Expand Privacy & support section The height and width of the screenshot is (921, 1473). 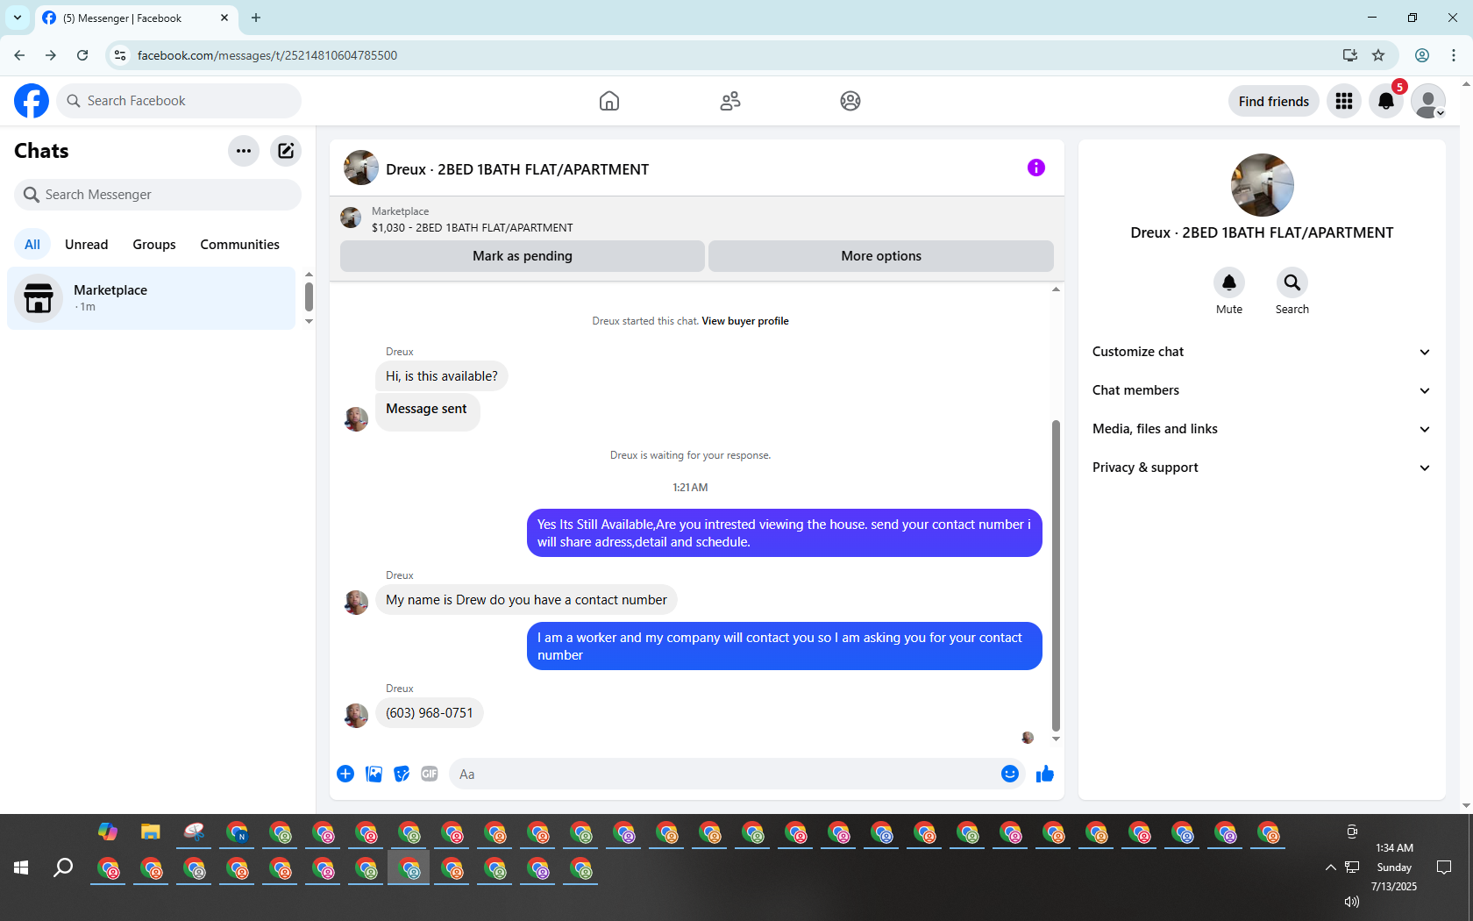pos(1262,468)
